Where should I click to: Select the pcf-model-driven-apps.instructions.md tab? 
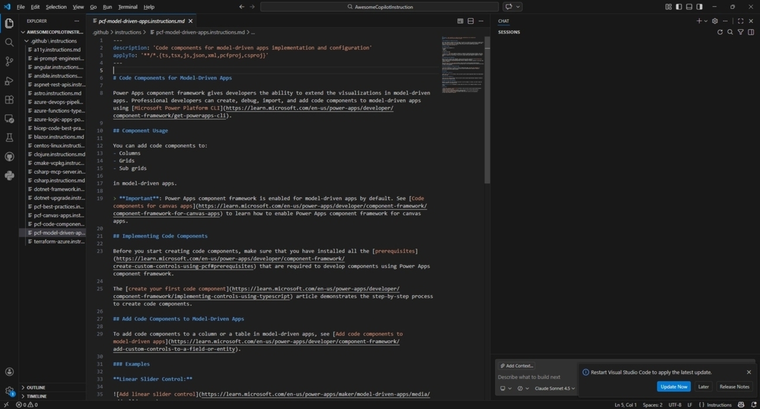142,21
